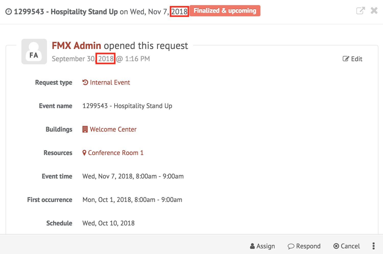
Task: Open the FMX Admin user profile link
Action: [x=77, y=46]
